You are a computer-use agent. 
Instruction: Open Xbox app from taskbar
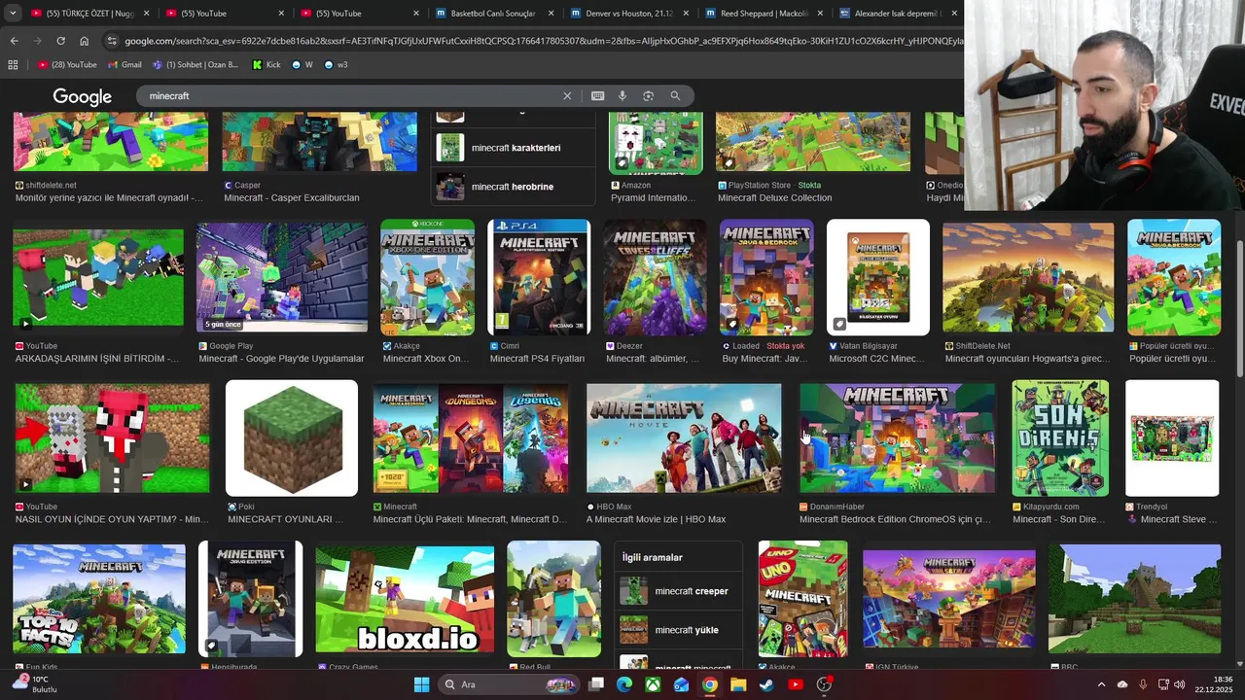click(653, 684)
